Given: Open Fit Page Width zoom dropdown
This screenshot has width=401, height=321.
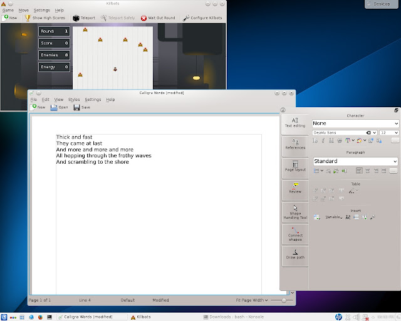Looking at the screenshot, I should click(x=252, y=300).
